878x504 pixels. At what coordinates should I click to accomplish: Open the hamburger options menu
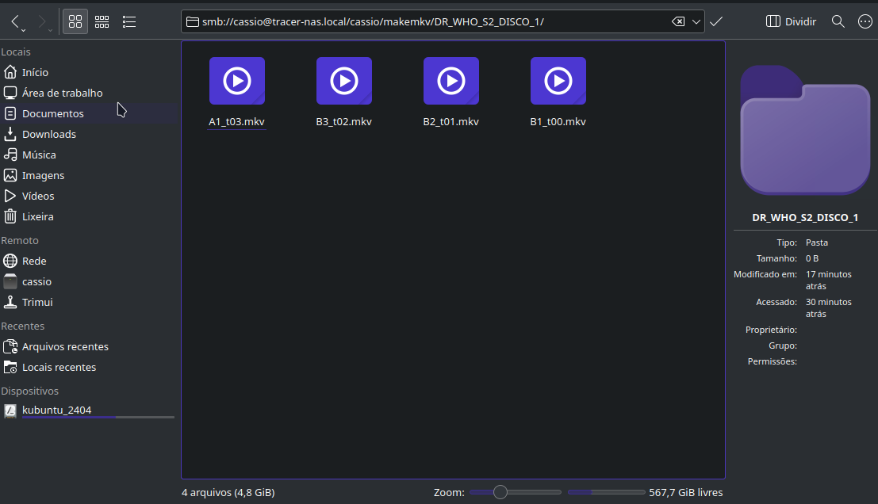(865, 21)
